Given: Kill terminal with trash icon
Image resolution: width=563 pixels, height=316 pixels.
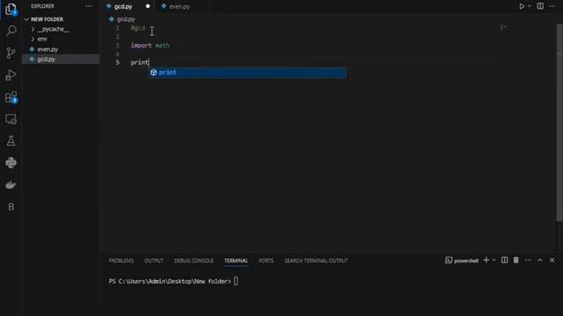Looking at the screenshot, I should (x=516, y=260).
